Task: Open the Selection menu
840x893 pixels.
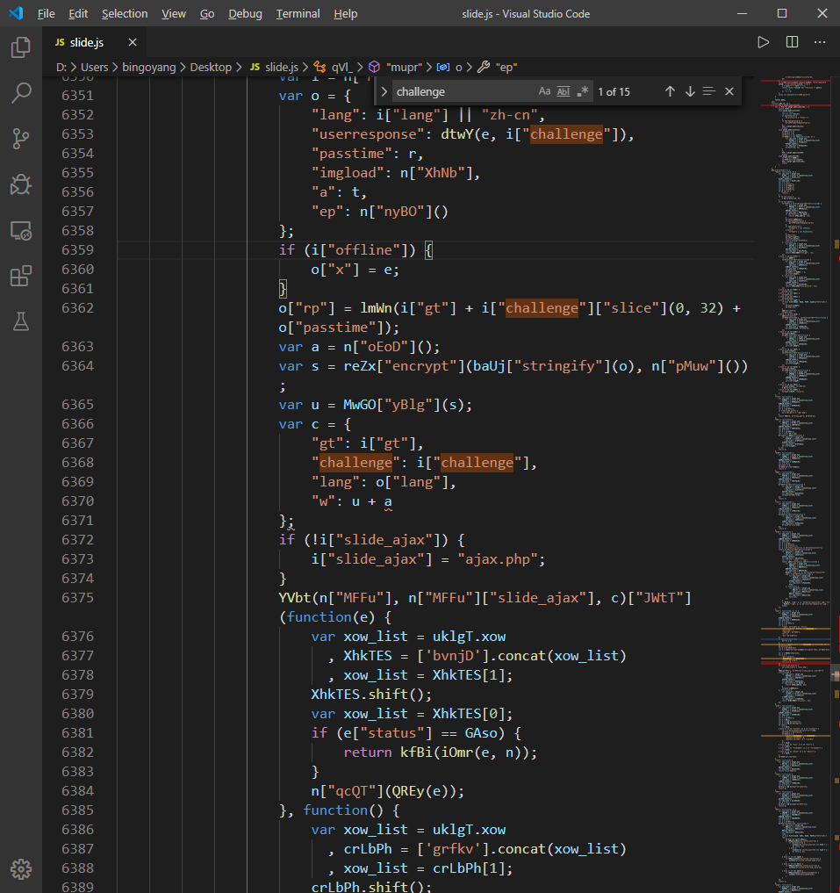Action: coord(125,14)
